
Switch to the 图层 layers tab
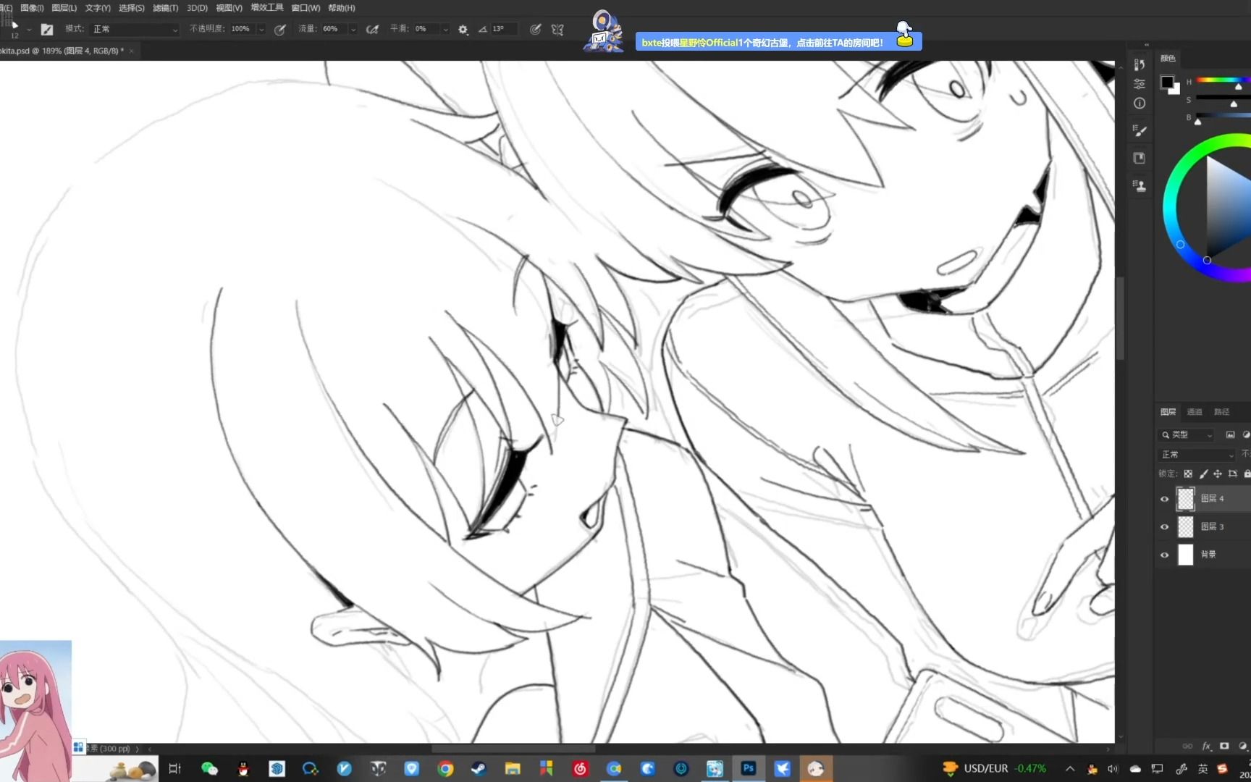click(x=1168, y=412)
